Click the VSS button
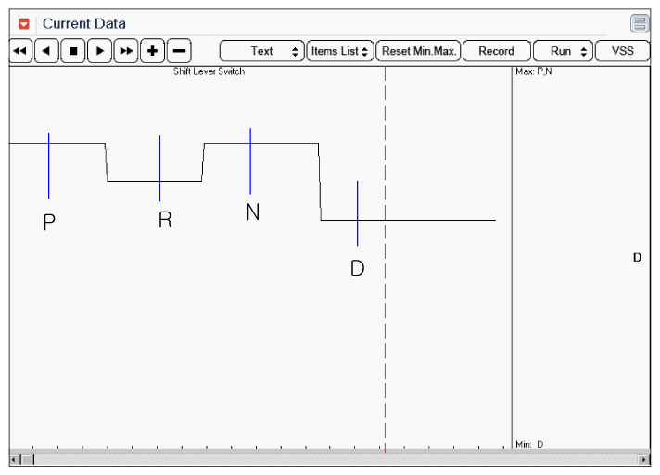This screenshot has height=475, width=660. [x=623, y=51]
